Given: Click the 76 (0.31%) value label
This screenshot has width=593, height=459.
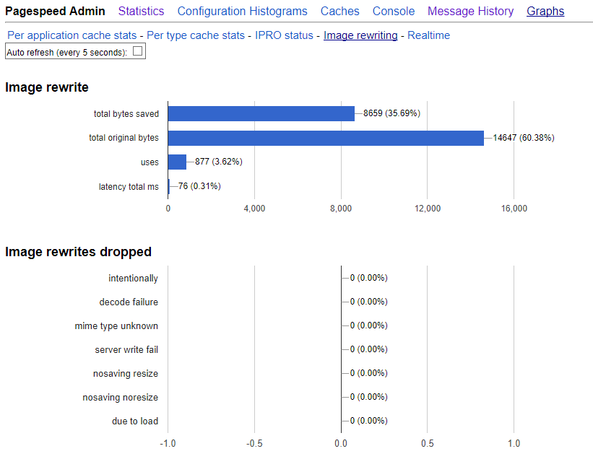Looking at the screenshot, I should point(199,186).
